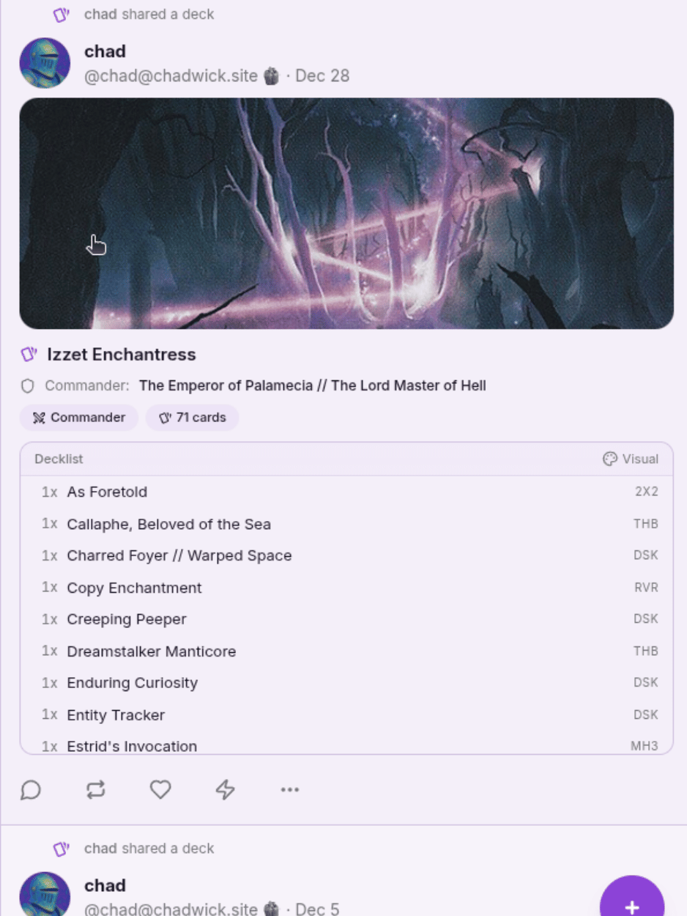Switch decklist to Visual view
The image size is (687, 916).
630,459
